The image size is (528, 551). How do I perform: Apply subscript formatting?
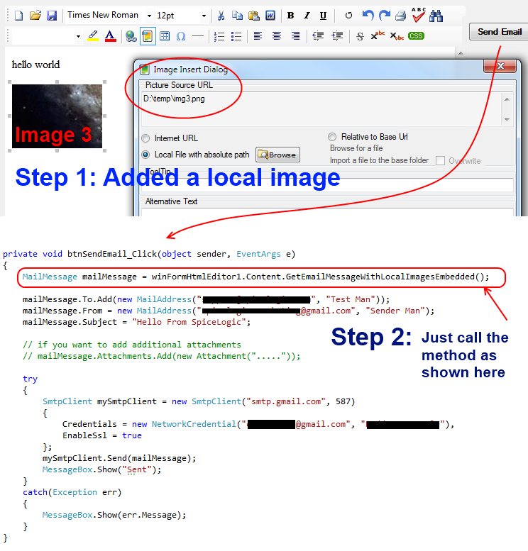397,36
